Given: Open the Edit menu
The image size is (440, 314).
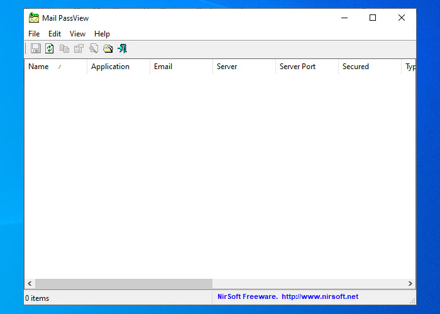Looking at the screenshot, I should pyautogui.click(x=55, y=34).
